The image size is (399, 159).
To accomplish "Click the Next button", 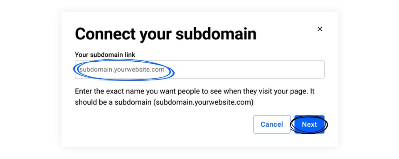I will coord(309,124).
